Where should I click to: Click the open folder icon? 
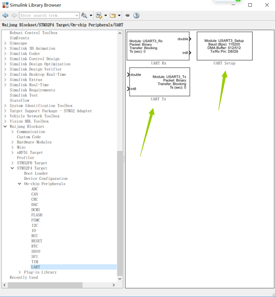(112, 15)
